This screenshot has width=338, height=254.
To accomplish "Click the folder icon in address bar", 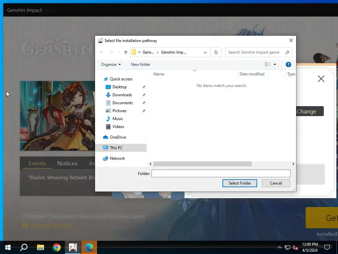I will click(x=134, y=52).
